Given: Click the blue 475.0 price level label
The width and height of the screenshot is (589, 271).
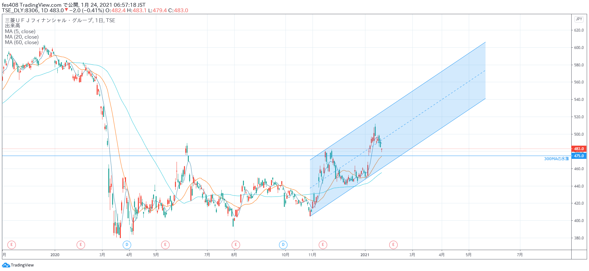Looking at the screenshot, I should click(579, 156).
